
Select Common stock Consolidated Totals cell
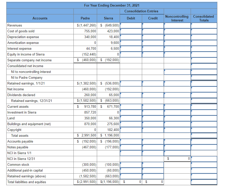204,165
